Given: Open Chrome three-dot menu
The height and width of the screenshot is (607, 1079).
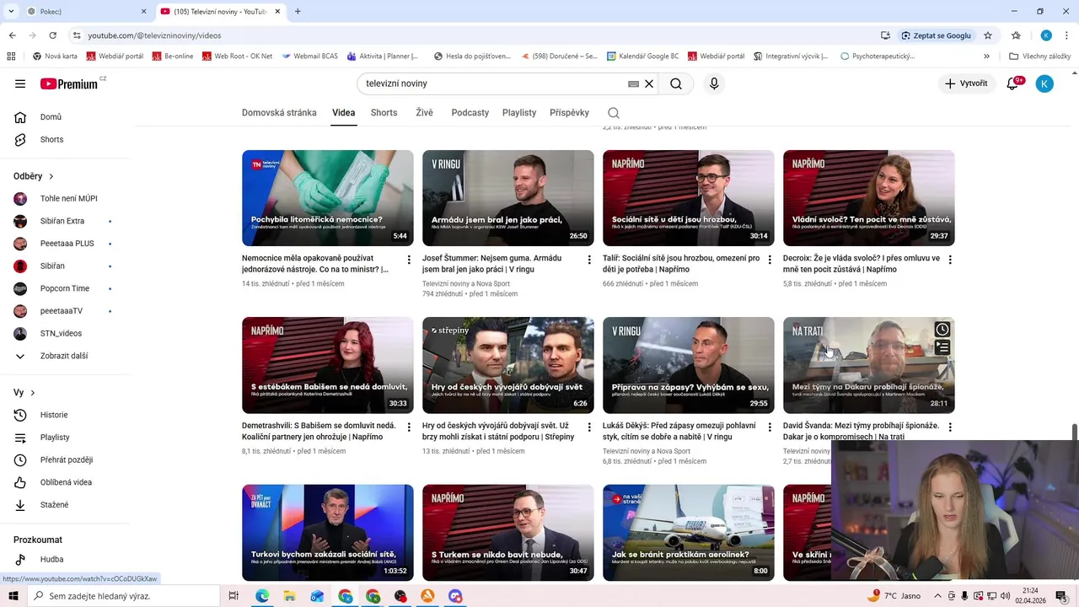Looking at the screenshot, I should point(1067,35).
